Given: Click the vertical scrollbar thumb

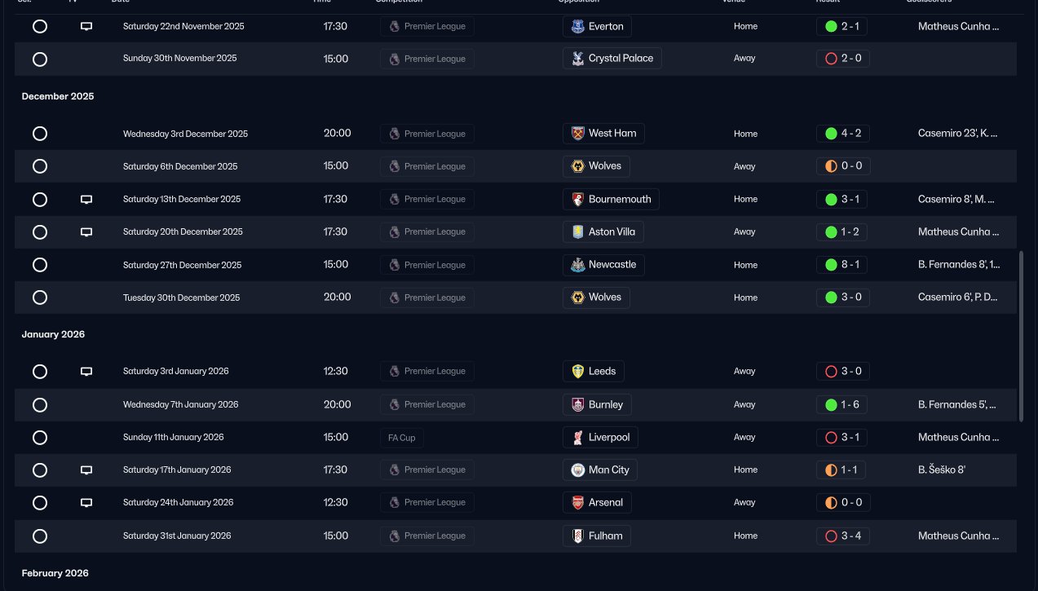Looking at the screenshot, I should pos(1022,336).
